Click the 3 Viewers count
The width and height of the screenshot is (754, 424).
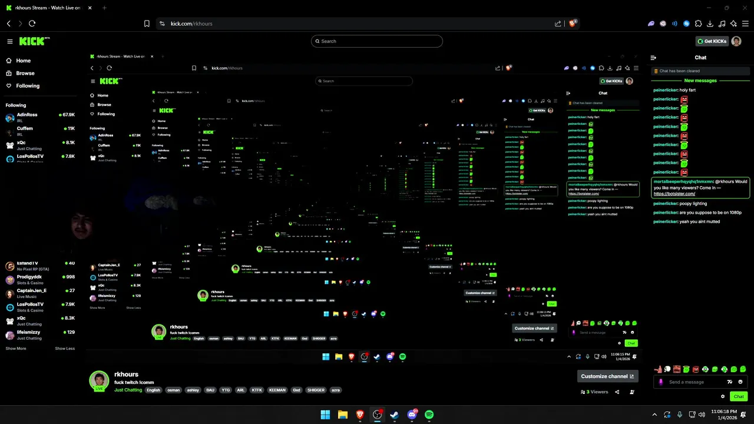(595, 392)
